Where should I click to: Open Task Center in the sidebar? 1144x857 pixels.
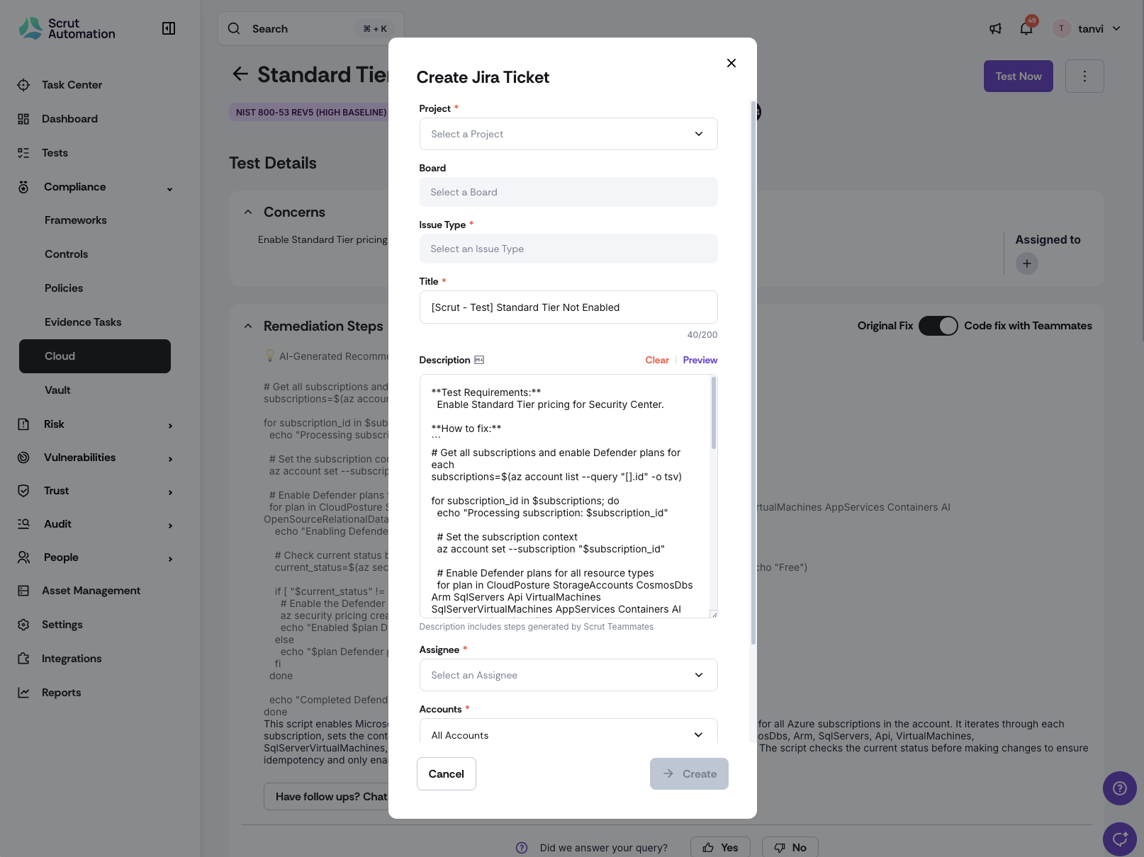click(72, 85)
